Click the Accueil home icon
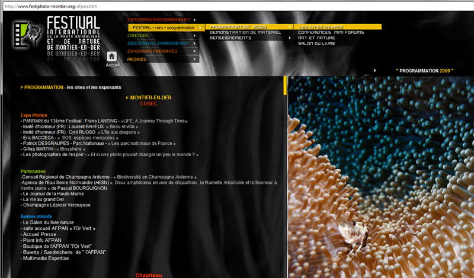The image size is (474, 278). 112,56
